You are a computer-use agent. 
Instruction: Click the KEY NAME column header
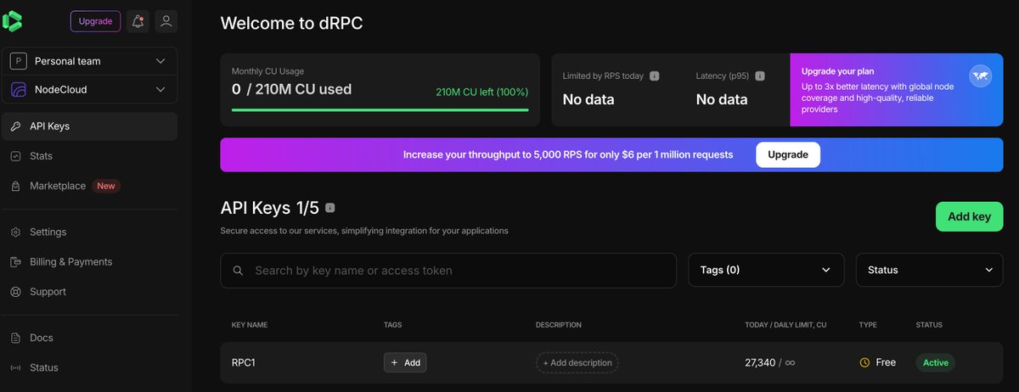tap(250, 325)
